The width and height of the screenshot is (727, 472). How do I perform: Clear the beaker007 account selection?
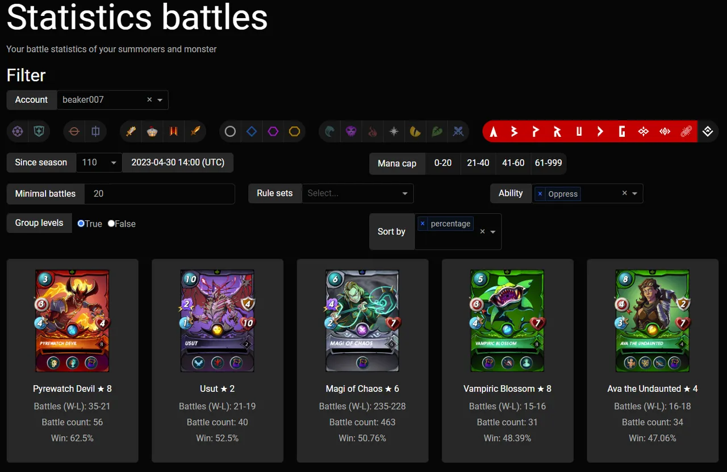pyautogui.click(x=149, y=99)
